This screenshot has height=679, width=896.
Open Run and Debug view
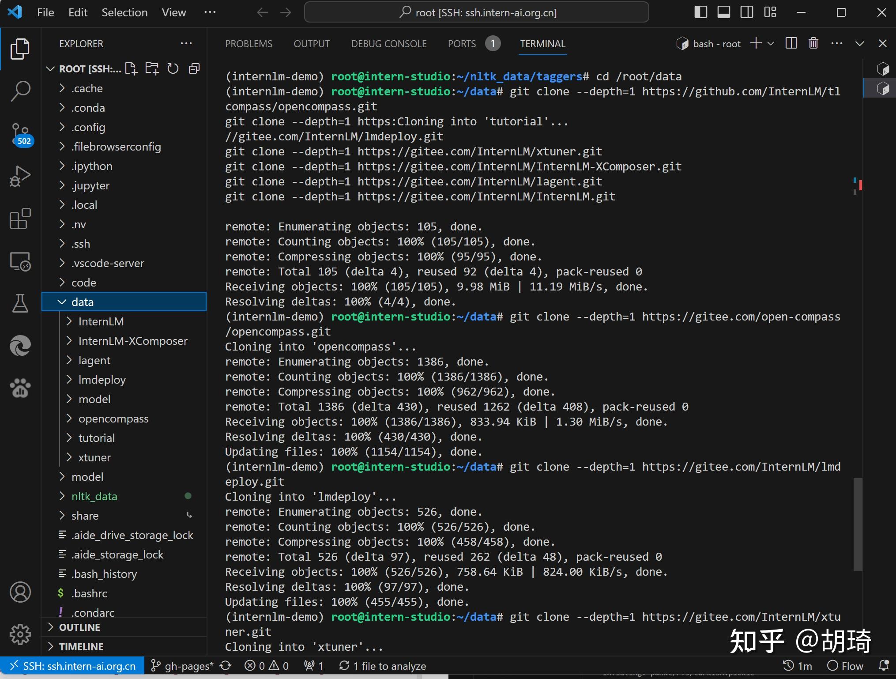click(x=20, y=176)
